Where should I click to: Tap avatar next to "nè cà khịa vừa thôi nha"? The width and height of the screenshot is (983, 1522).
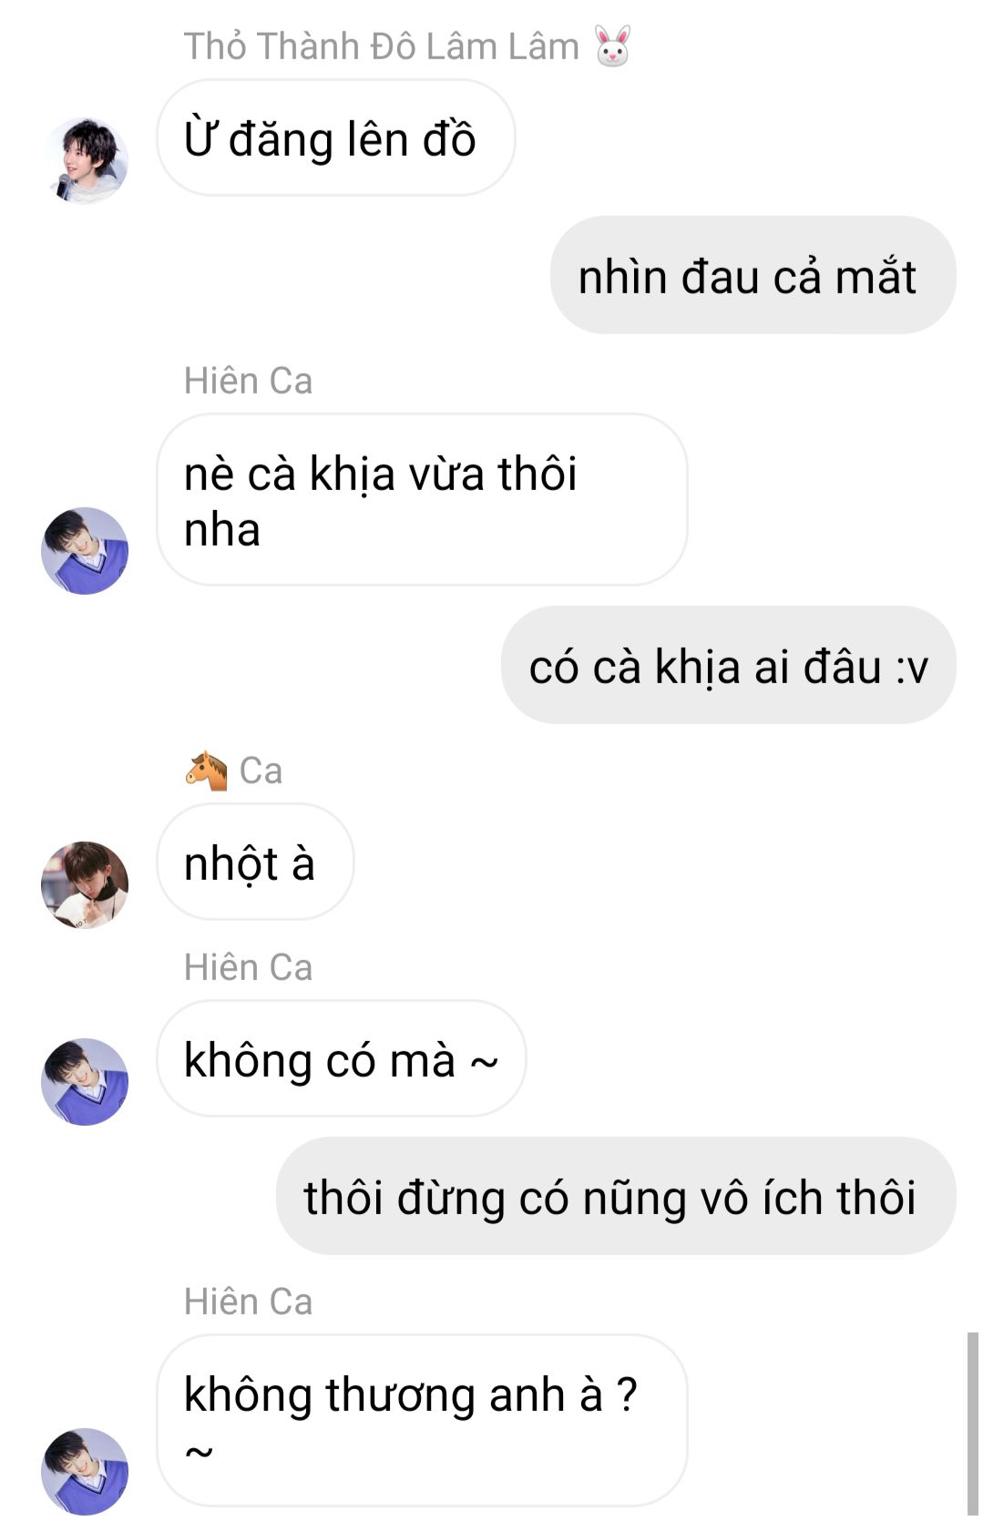[x=85, y=550]
